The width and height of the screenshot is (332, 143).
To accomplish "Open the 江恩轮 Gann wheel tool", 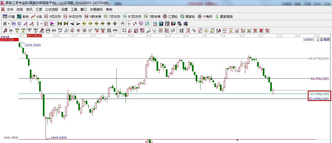I will (171, 16).
